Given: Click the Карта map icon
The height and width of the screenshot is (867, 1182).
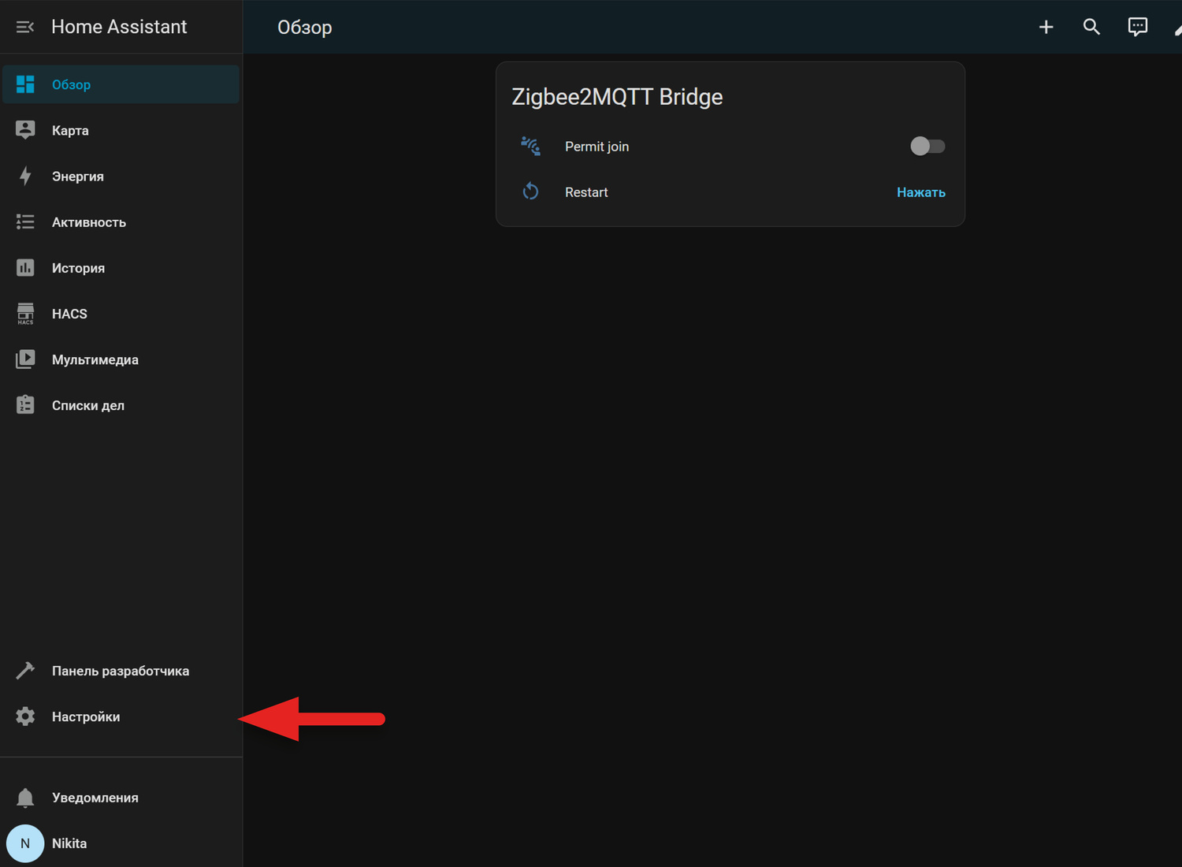Looking at the screenshot, I should 25,130.
